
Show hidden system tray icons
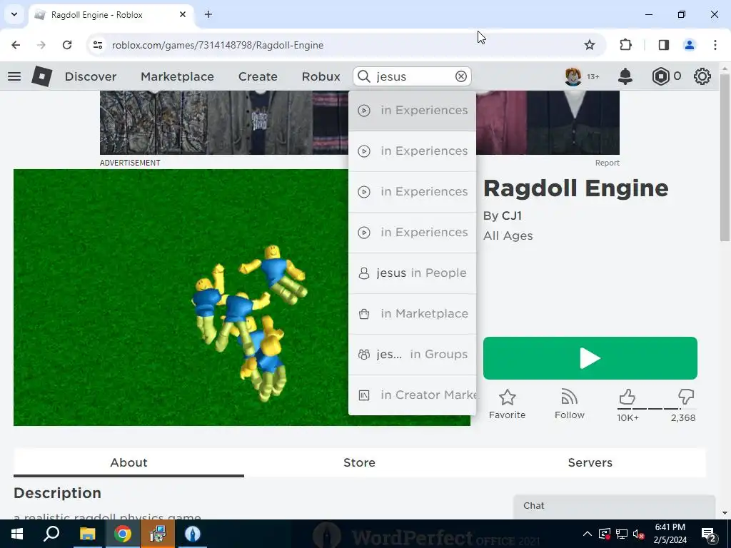pos(588,534)
